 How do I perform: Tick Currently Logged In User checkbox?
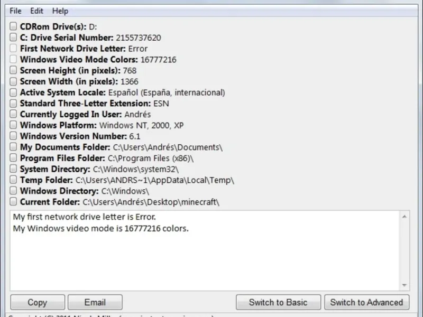point(13,114)
